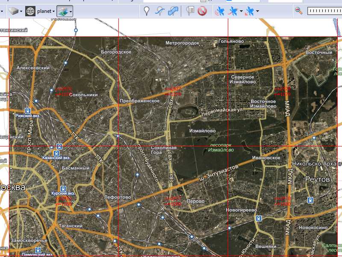Screen dimensions: 342x257
Task: Toggle GPS receiver connection
Action: 220,12
